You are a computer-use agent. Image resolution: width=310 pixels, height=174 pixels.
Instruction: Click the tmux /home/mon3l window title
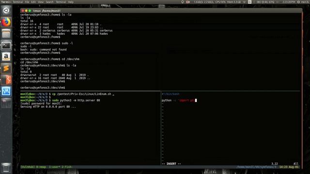coord(47,11)
